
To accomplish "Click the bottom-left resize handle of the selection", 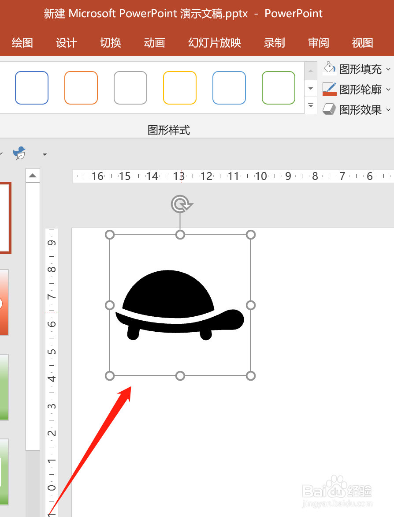I will (x=110, y=375).
